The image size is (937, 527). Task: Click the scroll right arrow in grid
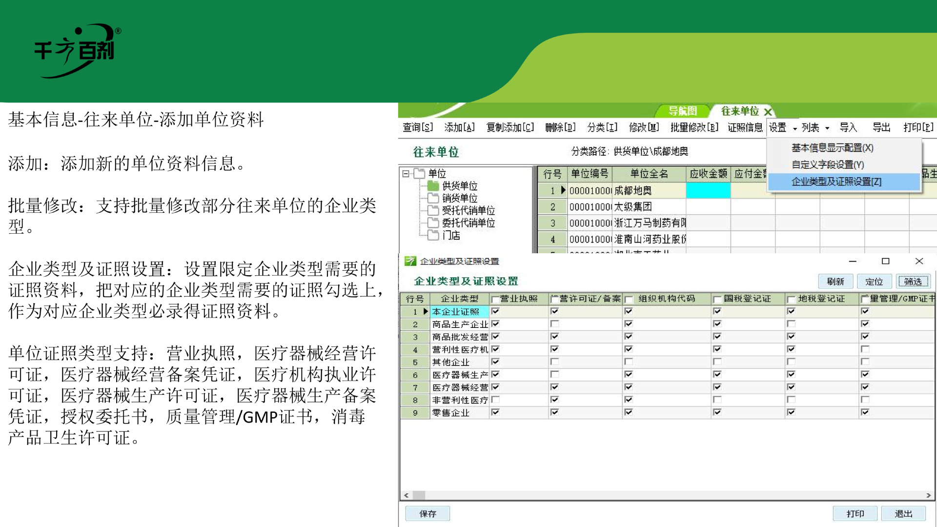click(928, 495)
